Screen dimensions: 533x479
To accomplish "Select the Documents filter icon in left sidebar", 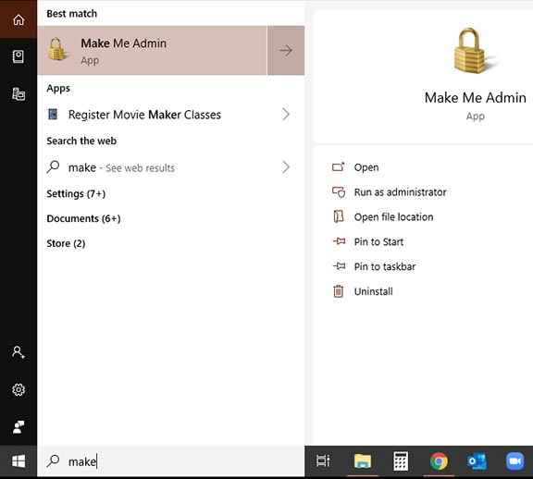I will point(19,94).
